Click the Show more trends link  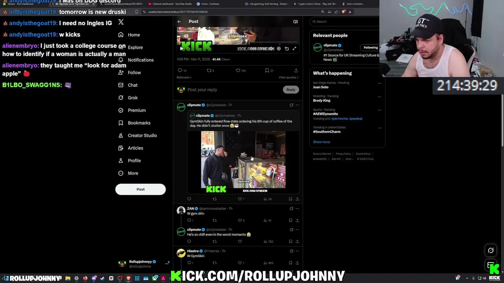321,142
